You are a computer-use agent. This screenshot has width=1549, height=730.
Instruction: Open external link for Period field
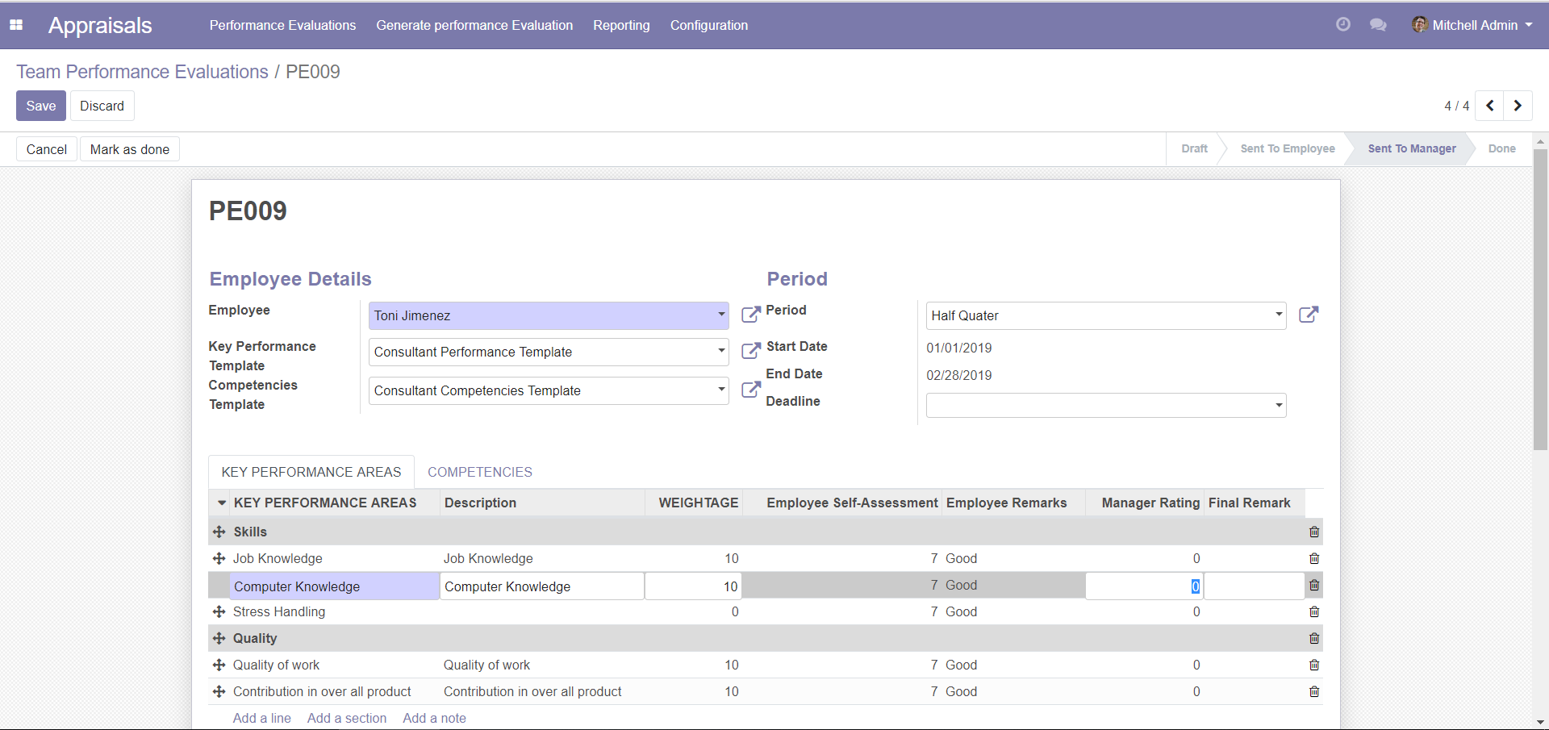1308,315
